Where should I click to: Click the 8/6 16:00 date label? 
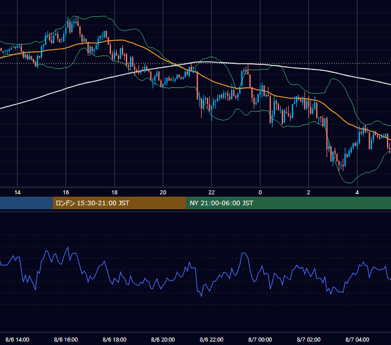(66, 339)
